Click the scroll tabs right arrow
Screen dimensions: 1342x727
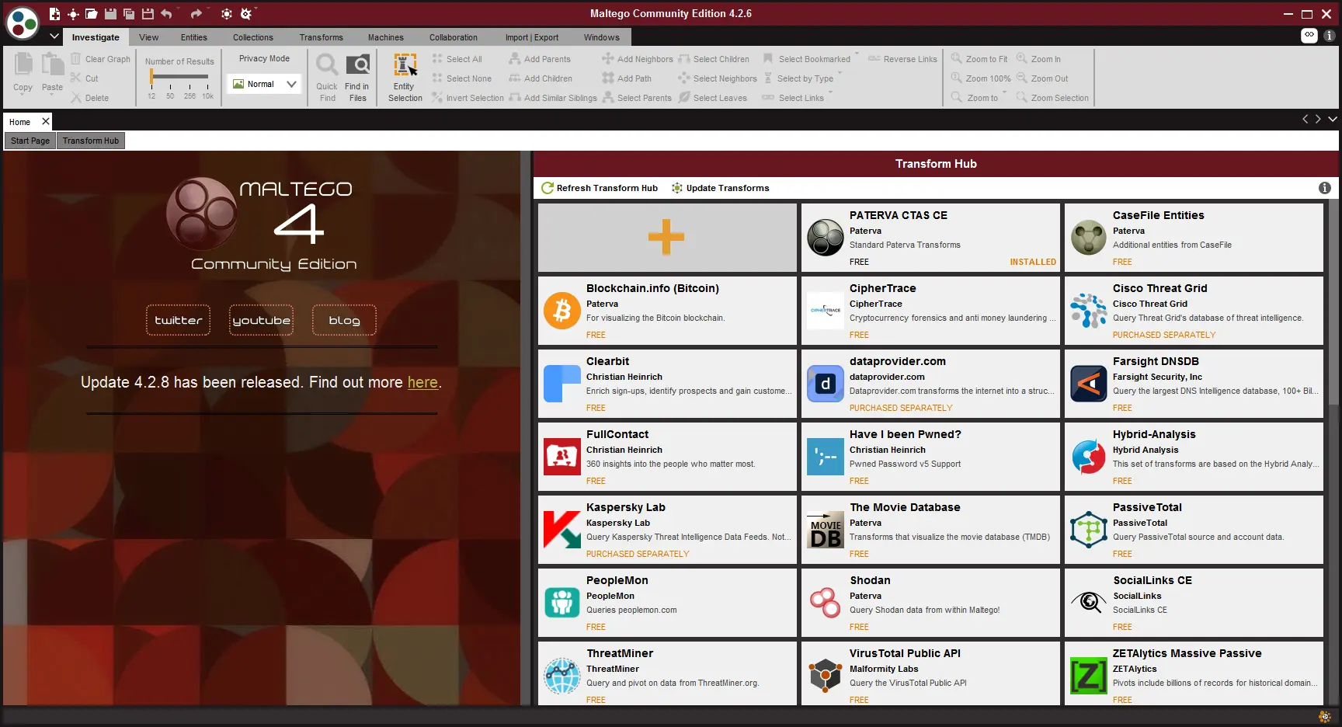coord(1318,120)
